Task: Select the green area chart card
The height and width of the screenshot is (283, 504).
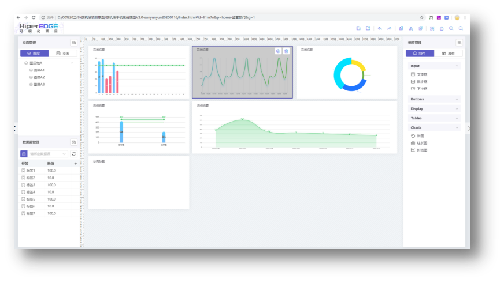Action: pyautogui.click(x=295, y=127)
